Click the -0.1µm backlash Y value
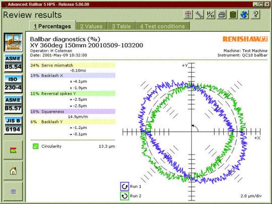The height and width of the screenshot is (204, 272). (x=80, y=134)
